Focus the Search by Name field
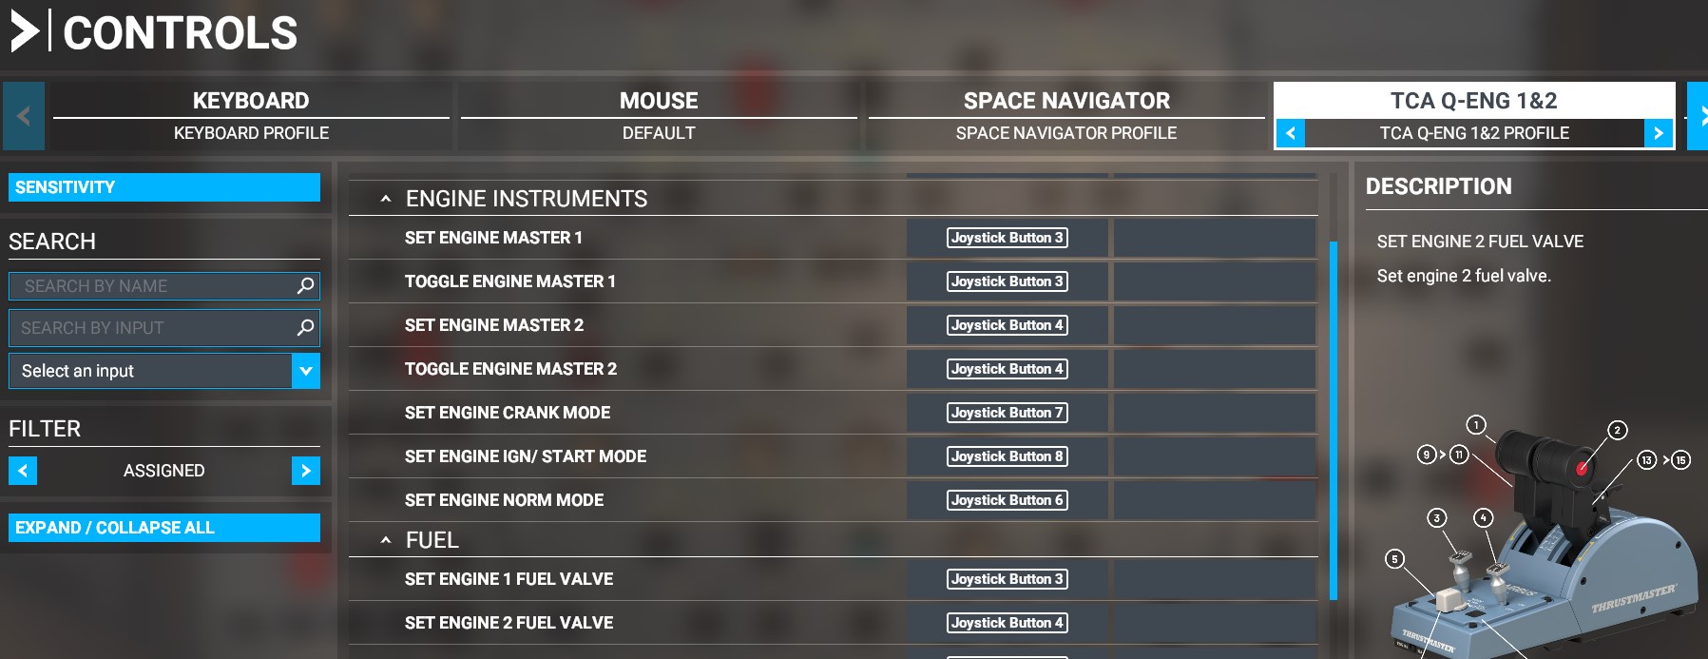The height and width of the screenshot is (659, 1708). tap(152, 285)
